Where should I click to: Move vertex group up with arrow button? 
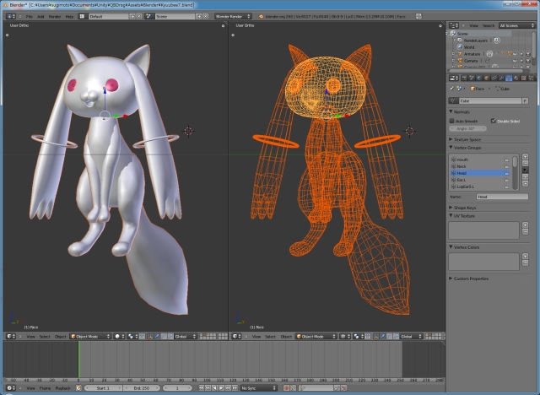[525, 176]
